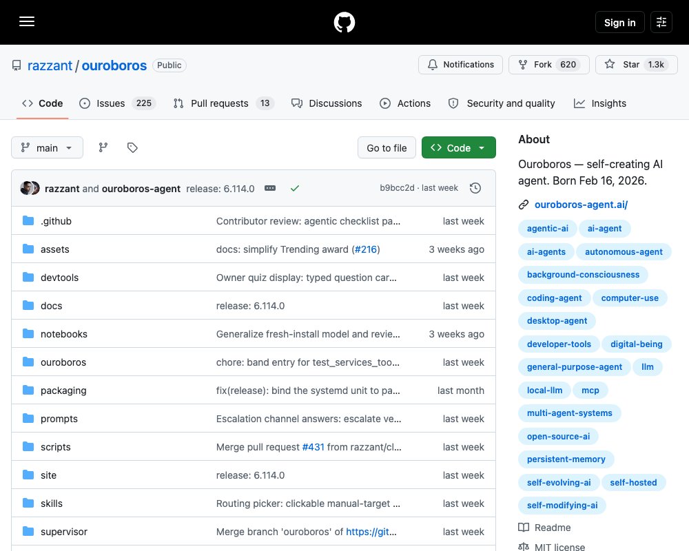Screen dimensions: 689x551
Task: Open the Actions tab
Action: point(405,103)
